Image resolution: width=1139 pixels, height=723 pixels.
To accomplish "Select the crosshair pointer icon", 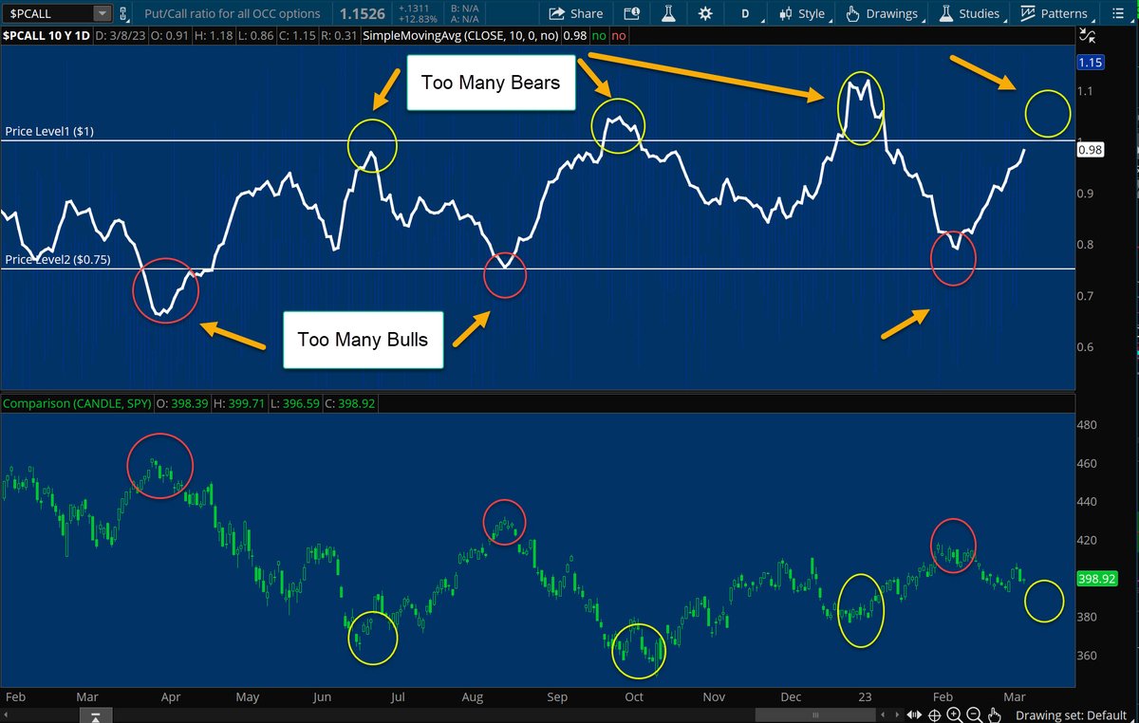I will pos(935,715).
